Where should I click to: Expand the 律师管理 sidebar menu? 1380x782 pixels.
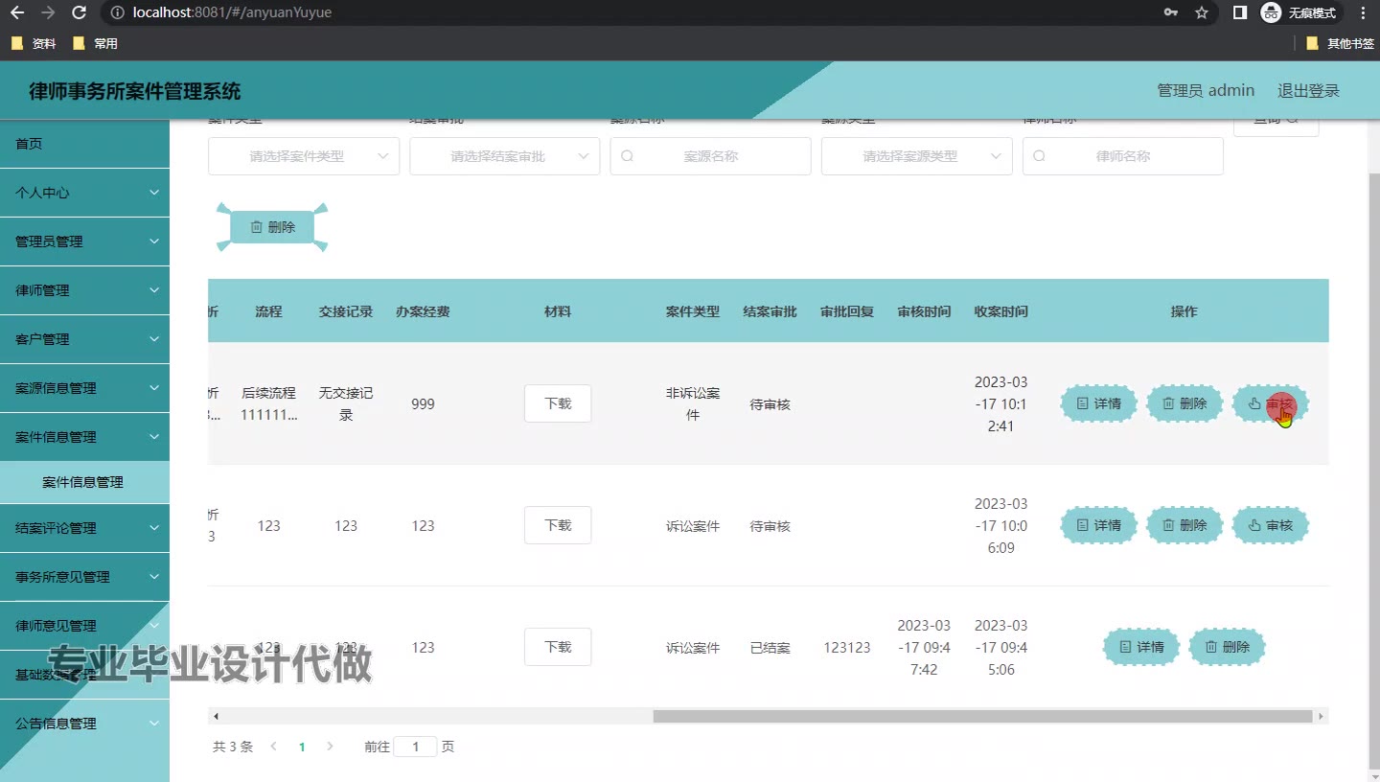pyautogui.click(x=84, y=290)
